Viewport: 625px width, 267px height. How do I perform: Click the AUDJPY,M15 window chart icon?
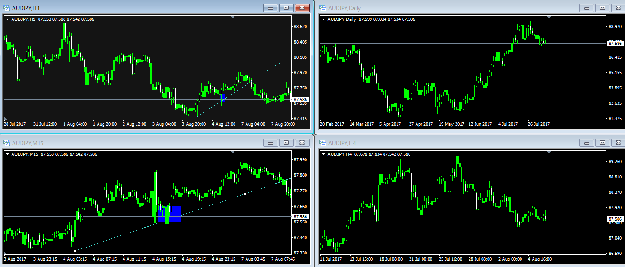tap(7, 142)
